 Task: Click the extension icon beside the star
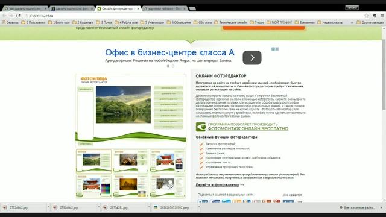[x=375, y=16]
